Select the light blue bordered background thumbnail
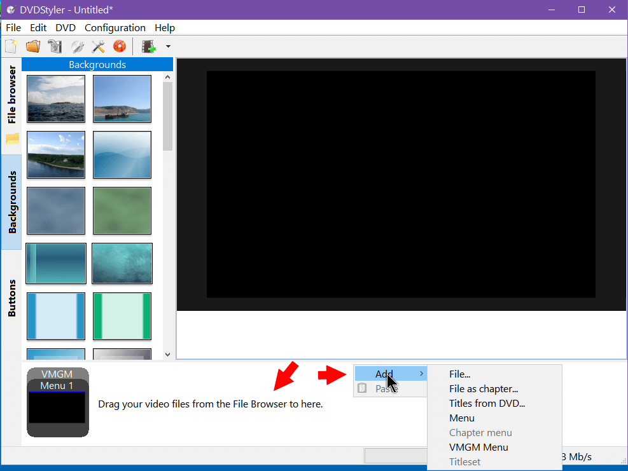Screen dimensions: 628x471 coord(56,316)
